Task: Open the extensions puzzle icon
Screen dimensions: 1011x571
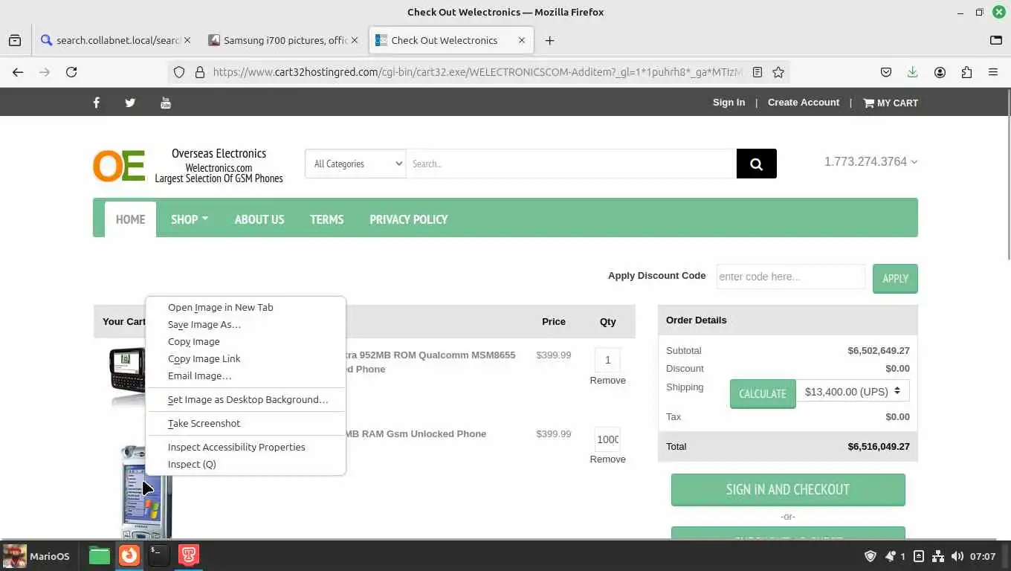Action: tap(966, 72)
